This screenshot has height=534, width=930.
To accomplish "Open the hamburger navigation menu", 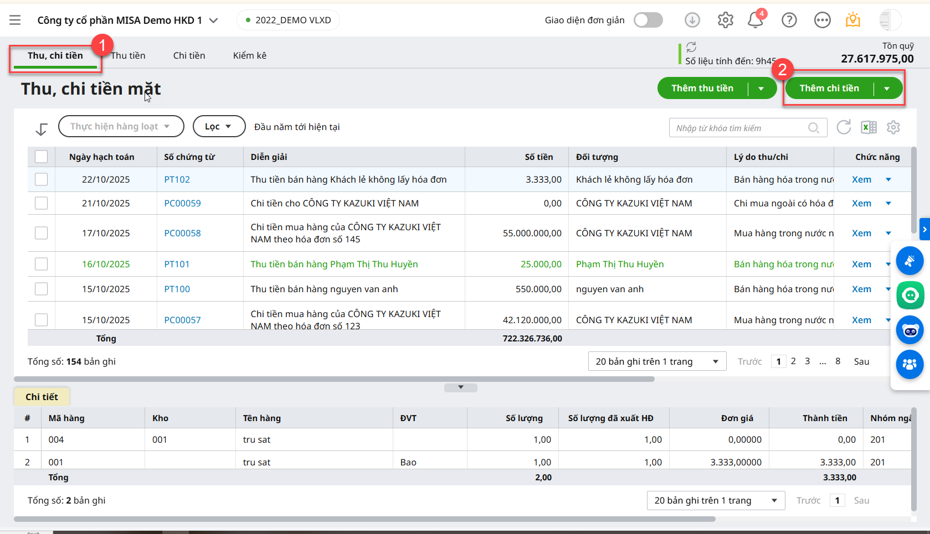I will (x=15, y=20).
